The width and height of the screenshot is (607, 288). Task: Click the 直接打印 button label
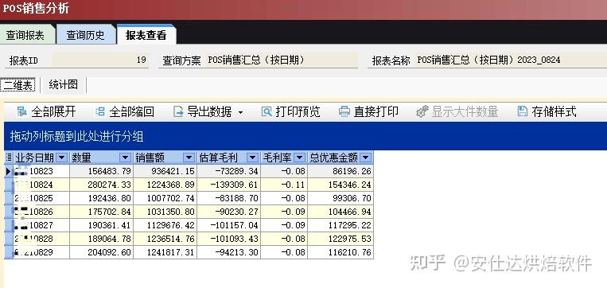[375, 112]
